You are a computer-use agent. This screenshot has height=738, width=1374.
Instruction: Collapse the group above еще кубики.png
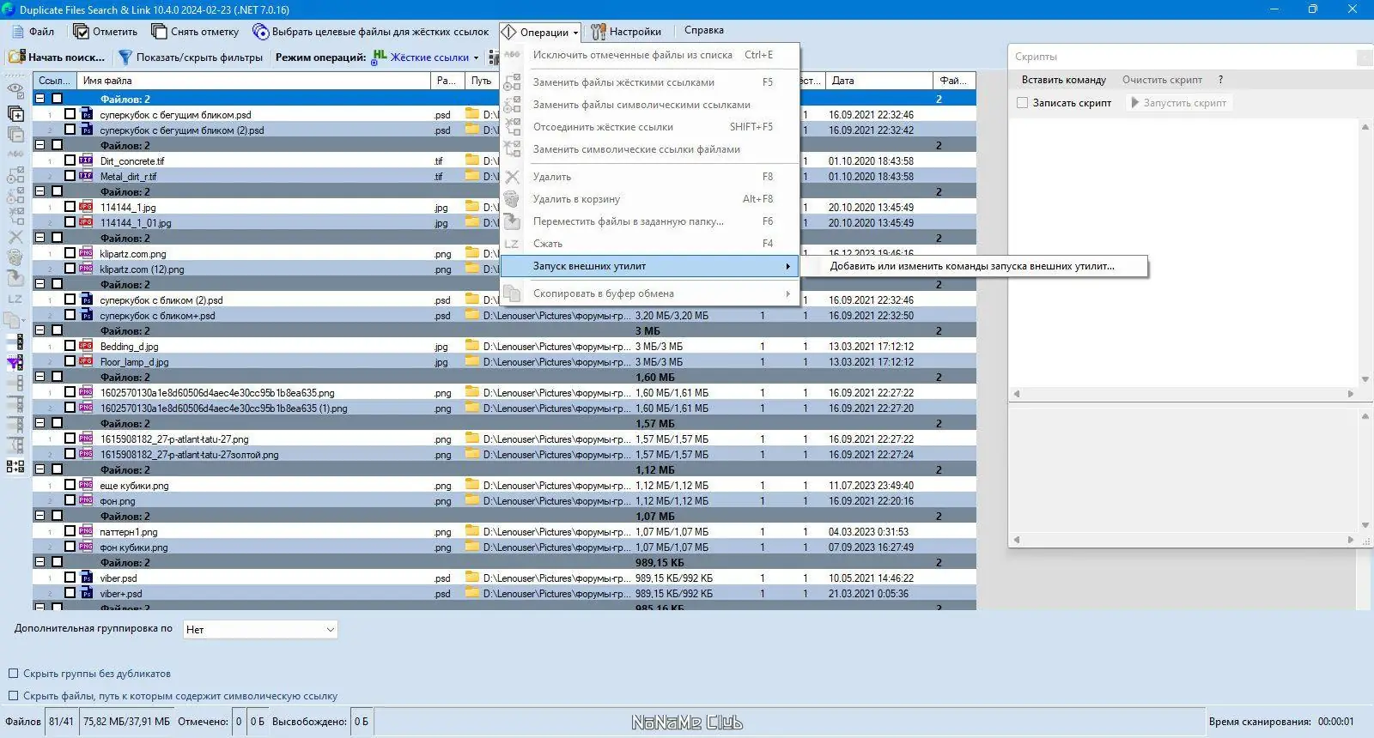click(x=40, y=469)
